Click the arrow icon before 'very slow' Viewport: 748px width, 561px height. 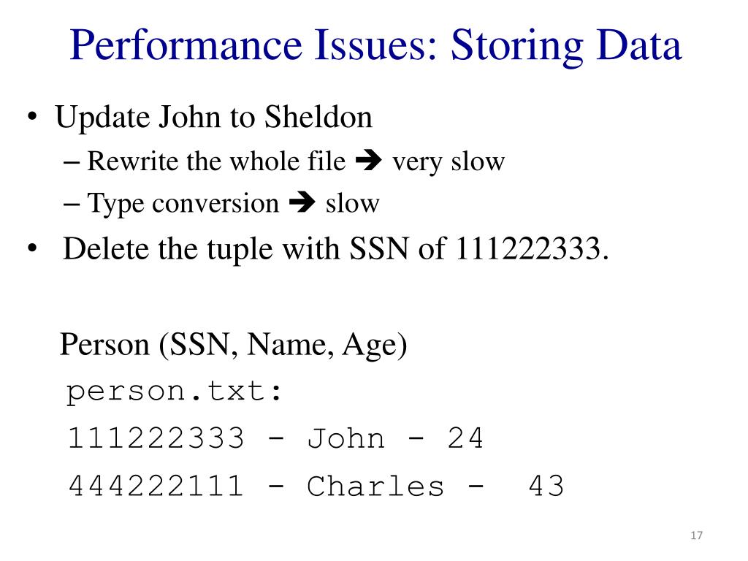click(369, 160)
